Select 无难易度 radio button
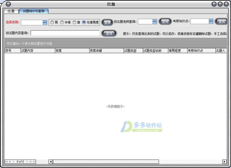 point(84,22)
